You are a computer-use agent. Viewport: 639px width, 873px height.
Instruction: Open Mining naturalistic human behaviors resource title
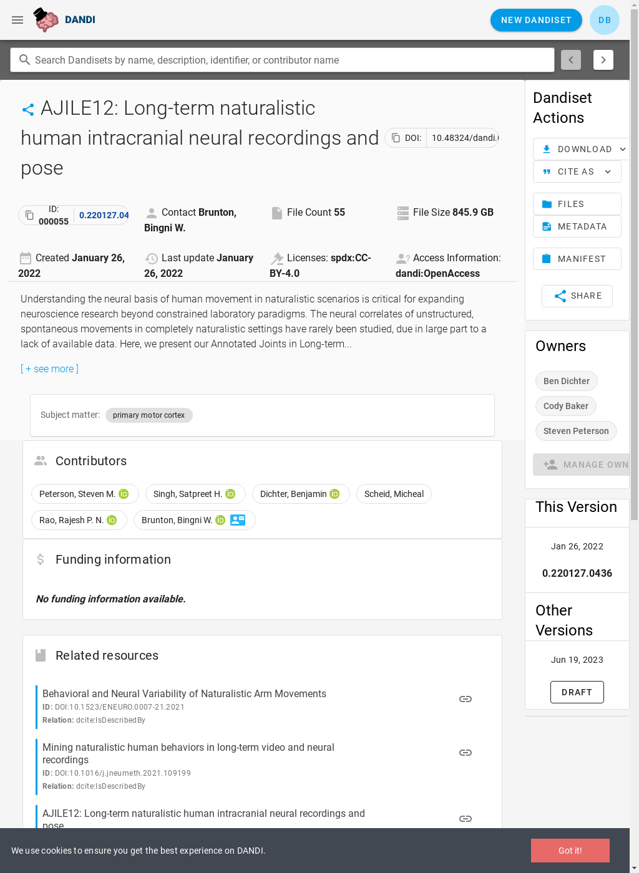point(188,753)
